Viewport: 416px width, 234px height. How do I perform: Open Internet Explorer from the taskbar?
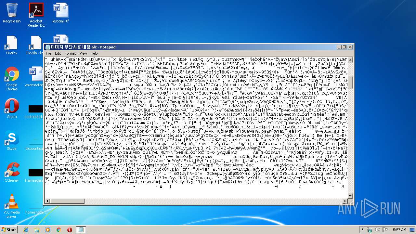pyautogui.click(x=26, y=230)
